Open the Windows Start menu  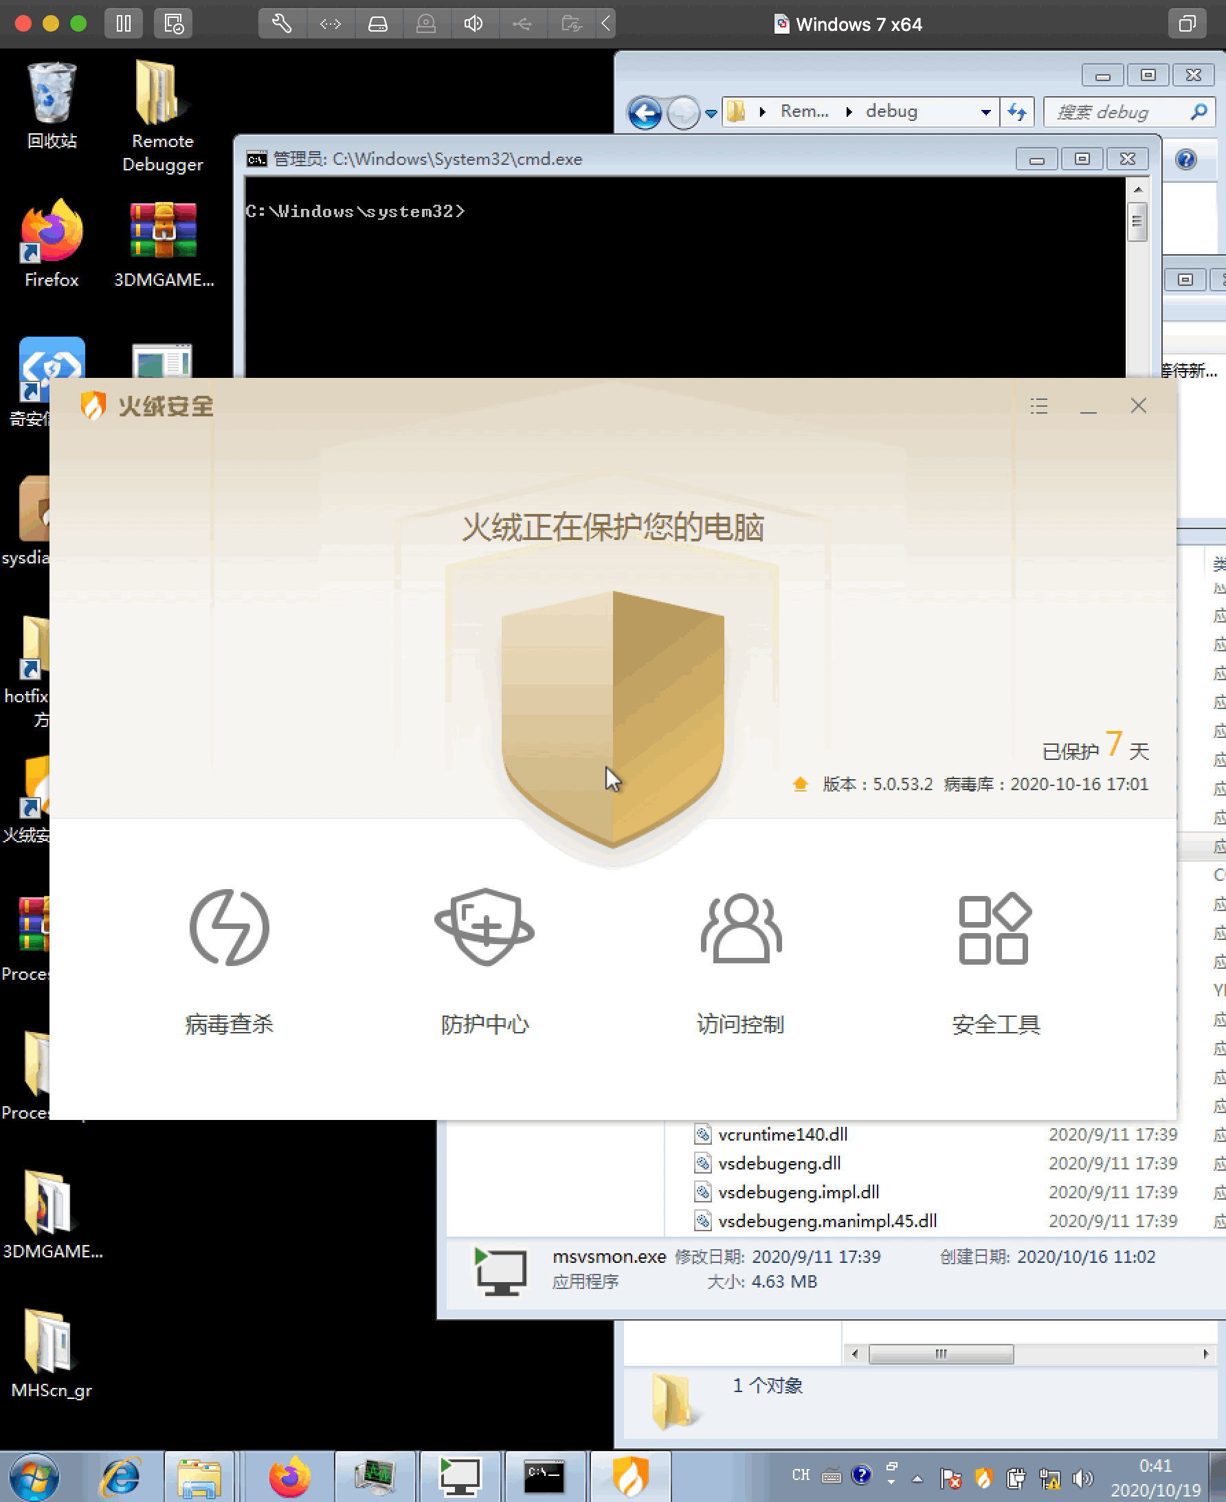pos(34,1477)
